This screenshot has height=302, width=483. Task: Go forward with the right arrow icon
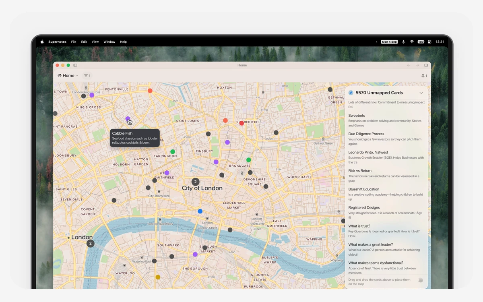(417, 65)
